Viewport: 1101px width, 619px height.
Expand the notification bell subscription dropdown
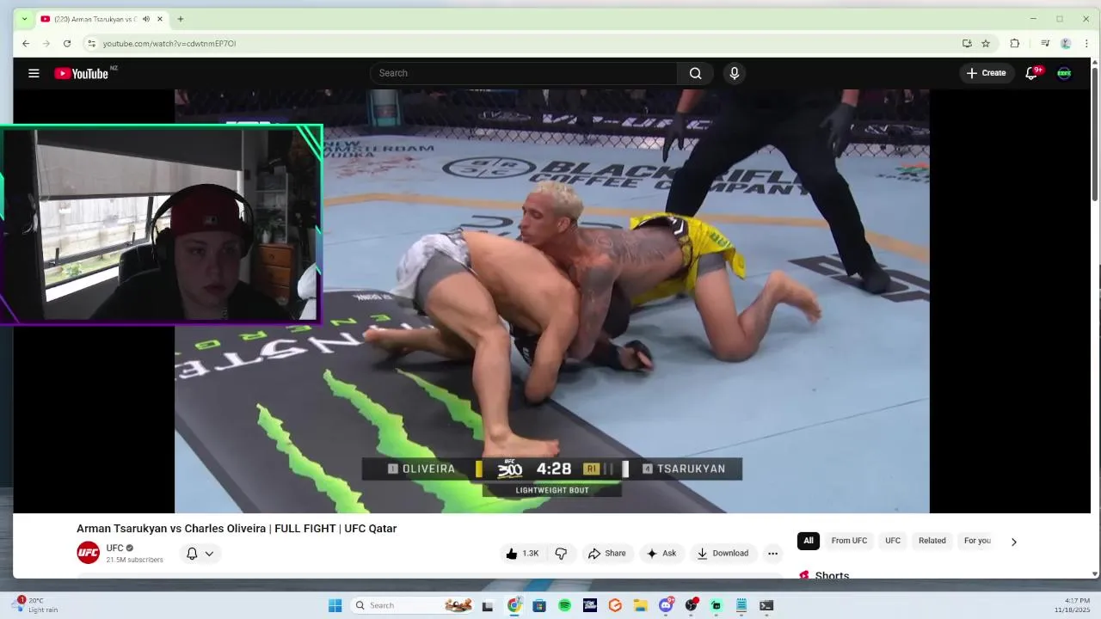pyautogui.click(x=200, y=554)
